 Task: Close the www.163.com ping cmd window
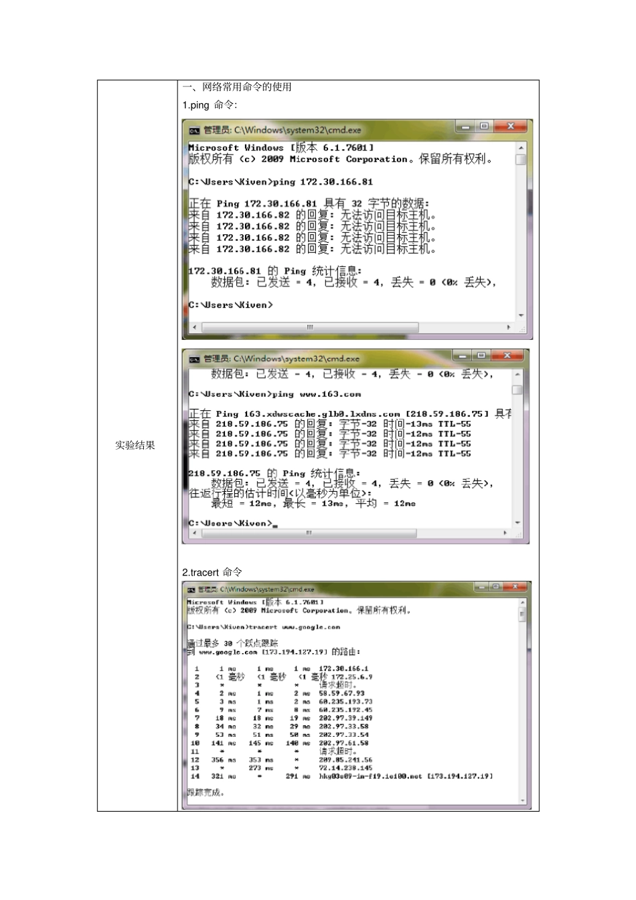click(507, 355)
